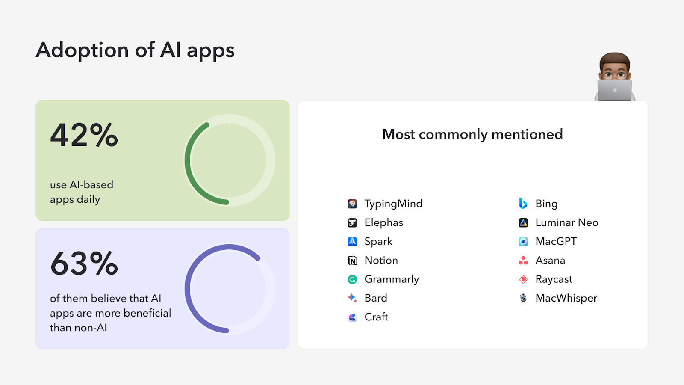The image size is (684, 385).
Task: Click the Spark mail app icon
Action: point(352,242)
